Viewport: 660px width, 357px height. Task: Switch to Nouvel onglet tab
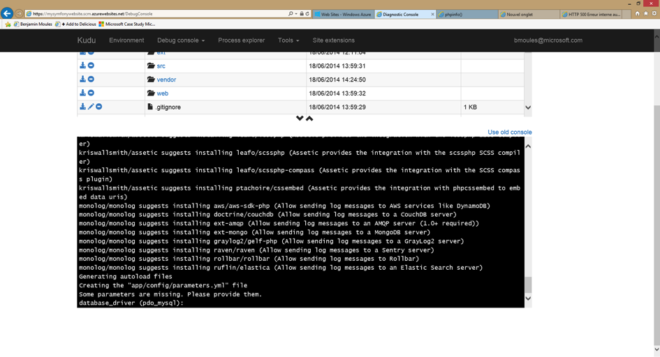pyautogui.click(x=529, y=14)
